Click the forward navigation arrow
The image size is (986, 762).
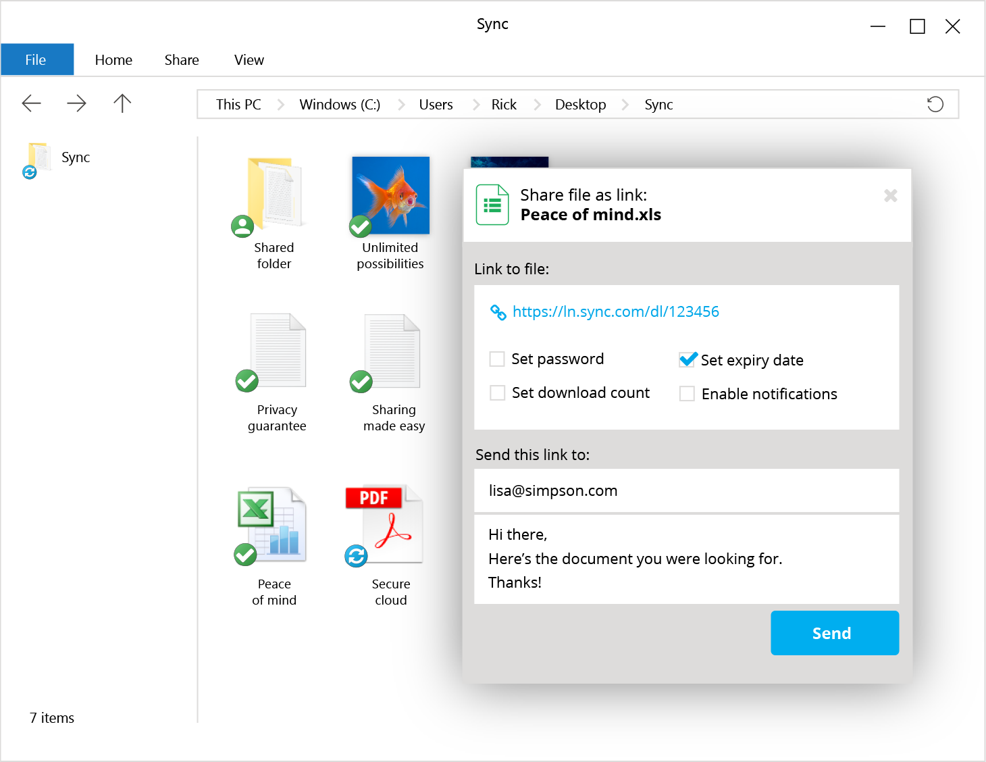click(77, 103)
